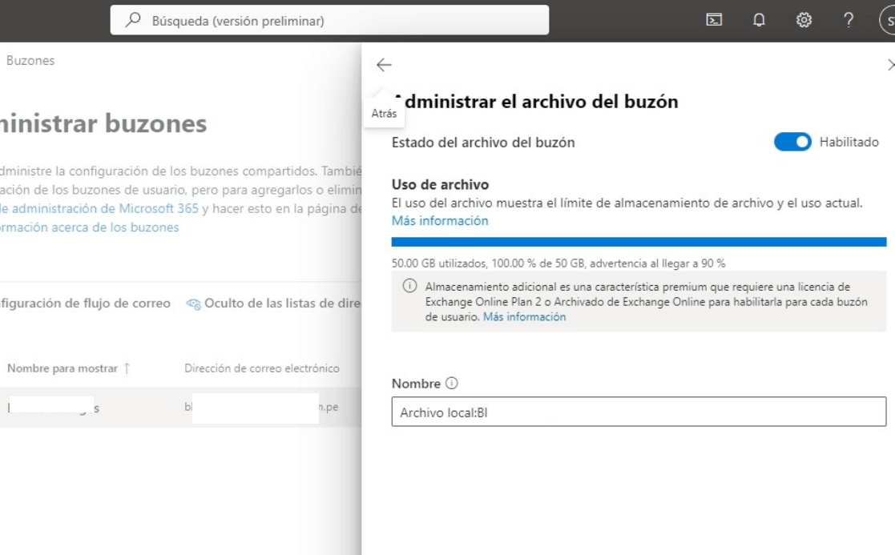Click the info icon next to Nombre
Image resolution: width=895 pixels, height=555 pixels.
[451, 384]
